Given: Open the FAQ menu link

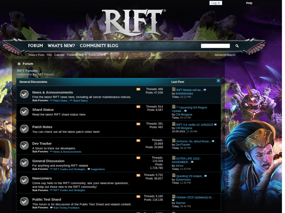Looking at the screenshot, I should coord(49,55).
